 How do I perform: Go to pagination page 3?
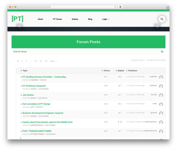[26, 61]
